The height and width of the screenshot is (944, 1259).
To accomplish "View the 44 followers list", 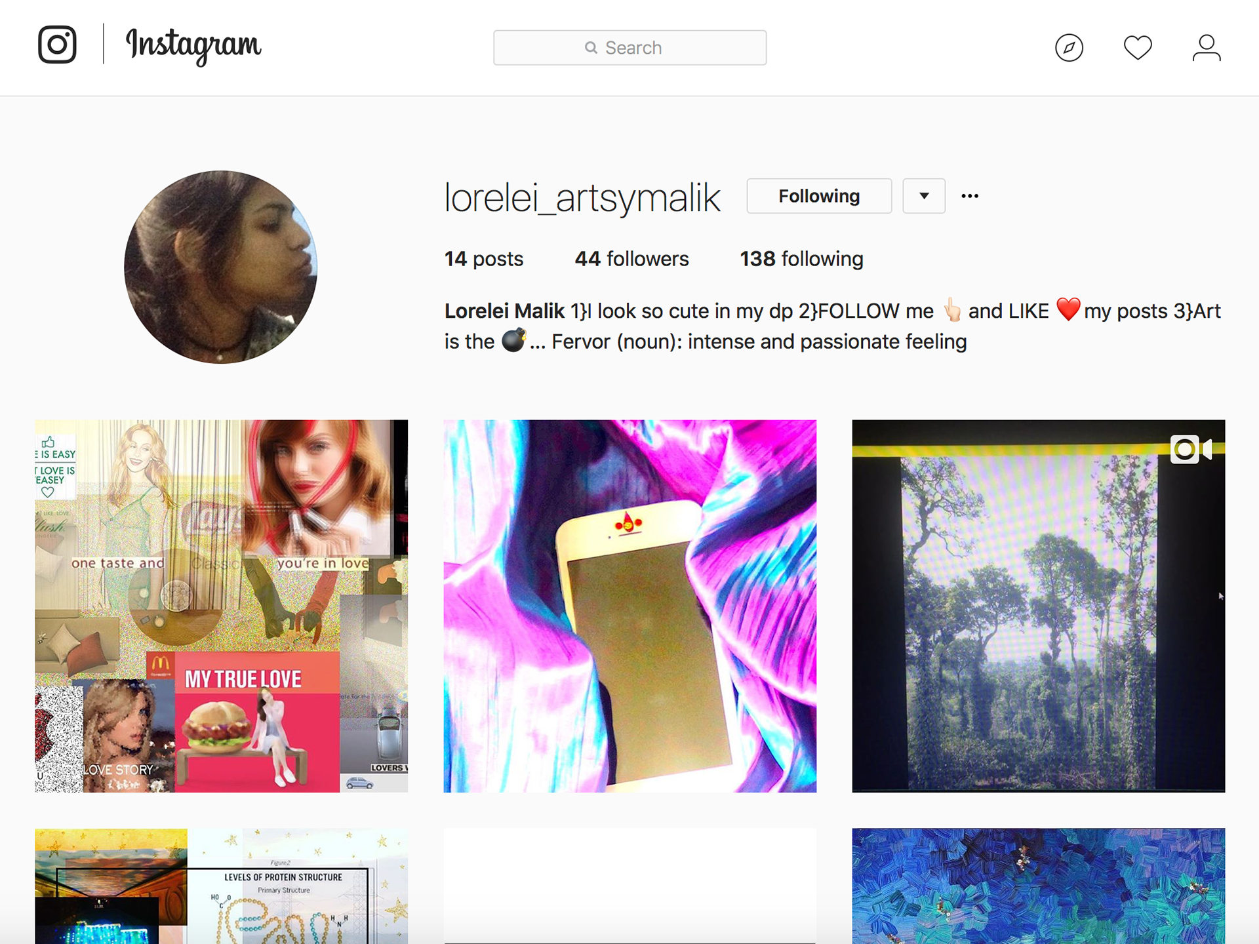I will pos(631,259).
